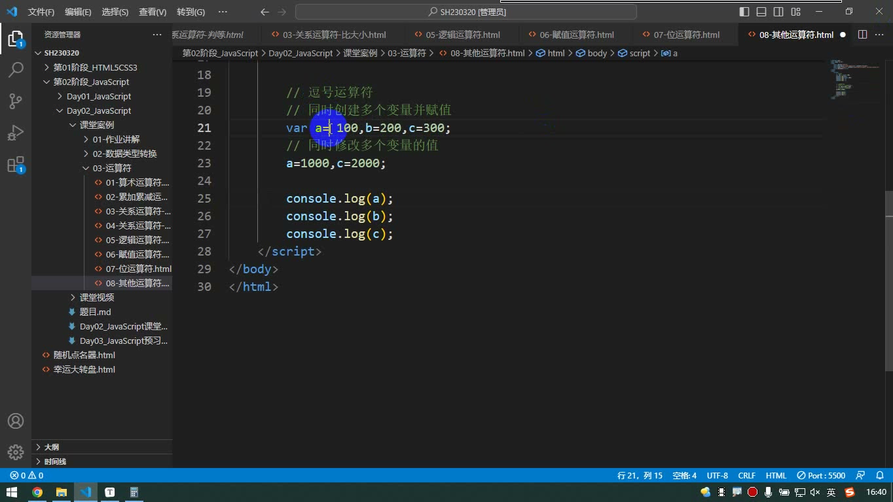Open the notifications bell in status bar
This screenshot has height=502, width=893.
[879, 475]
